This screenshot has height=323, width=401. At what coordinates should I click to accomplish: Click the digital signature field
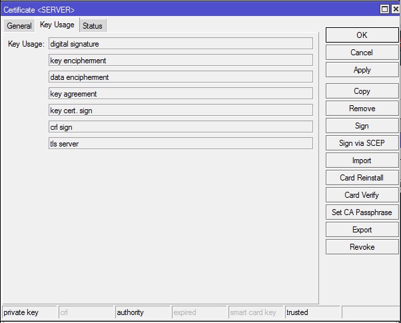[x=181, y=43]
